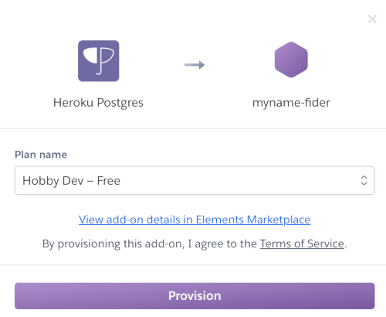Image resolution: width=386 pixels, height=317 pixels.
Task: Click the word 'Free' in the plan selector
Action: tap(109, 181)
